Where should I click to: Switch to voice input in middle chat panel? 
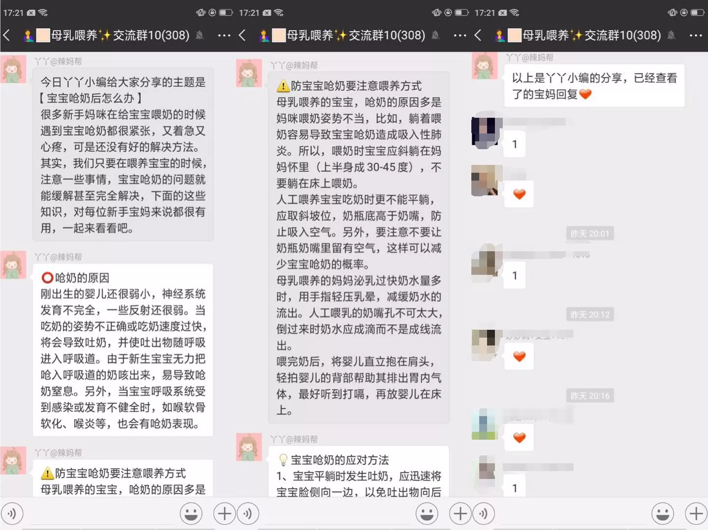coord(247,514)
